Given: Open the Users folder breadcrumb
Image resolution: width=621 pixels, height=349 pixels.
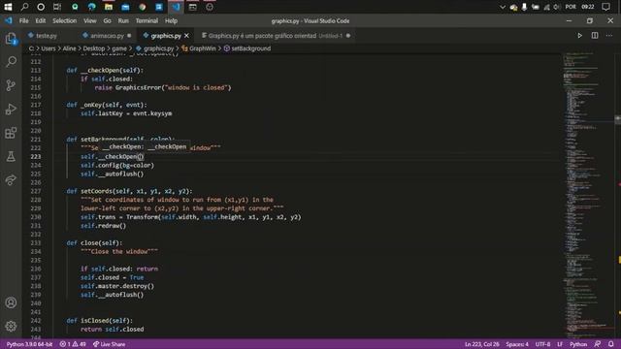Looking at the screenshot, I should coord(49,48).
